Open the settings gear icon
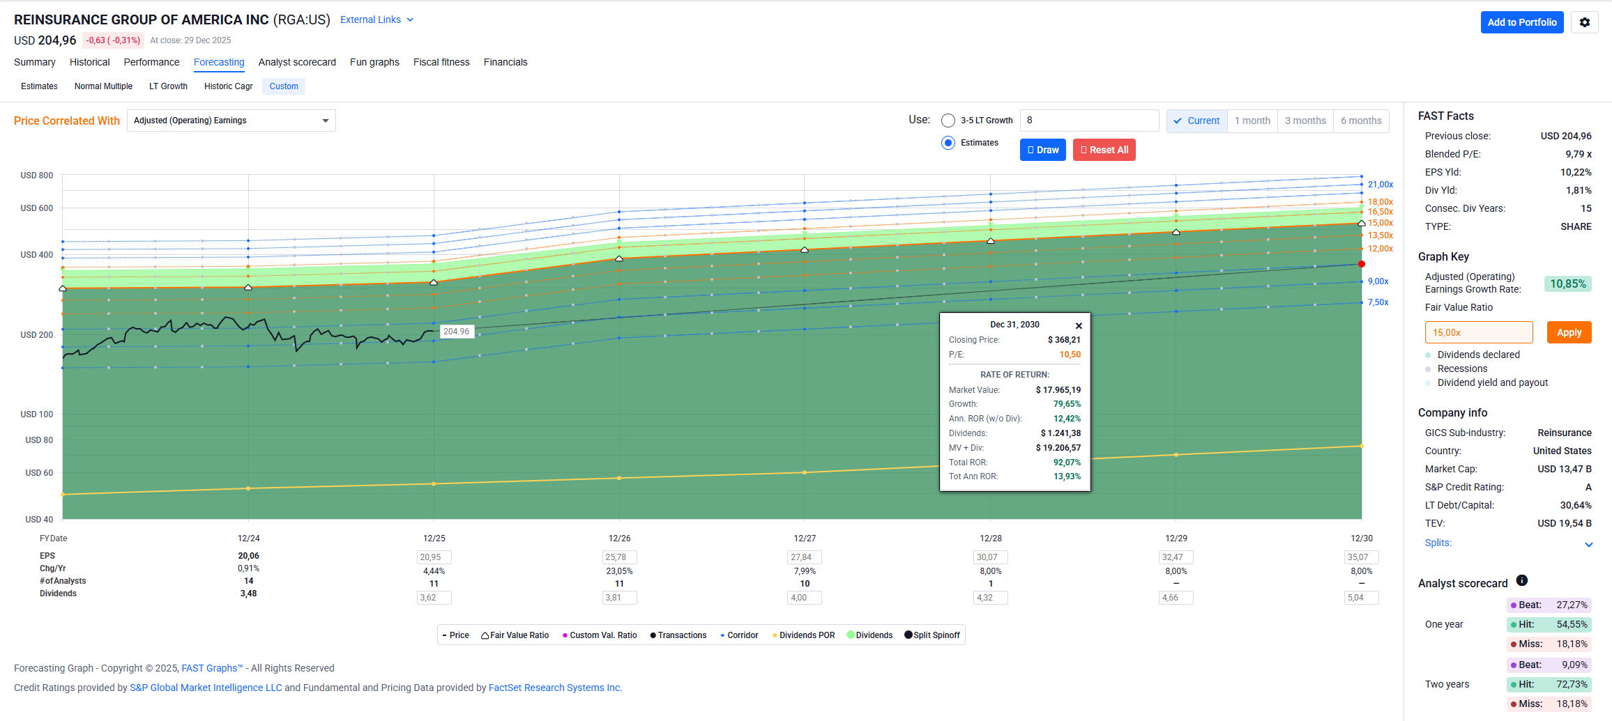 coord(1584,22)
